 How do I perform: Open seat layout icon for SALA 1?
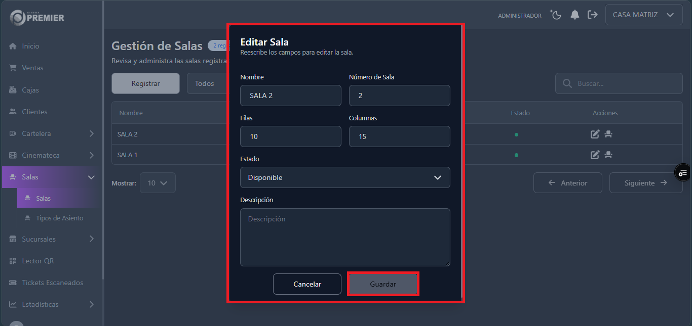(608, 155)
